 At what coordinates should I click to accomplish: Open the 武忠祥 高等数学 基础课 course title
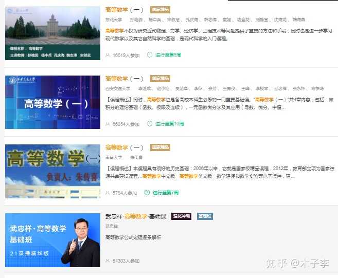pyautogui.click(x=136, y=216)
